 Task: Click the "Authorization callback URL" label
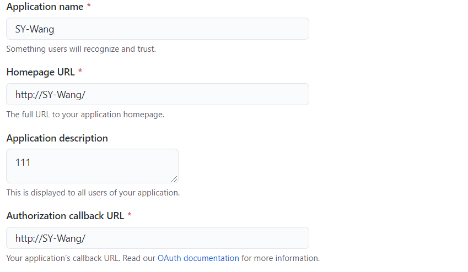point(65,216)
